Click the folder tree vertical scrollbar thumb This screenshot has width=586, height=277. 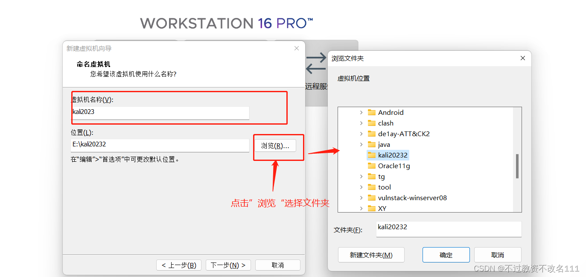pos(517,166)
